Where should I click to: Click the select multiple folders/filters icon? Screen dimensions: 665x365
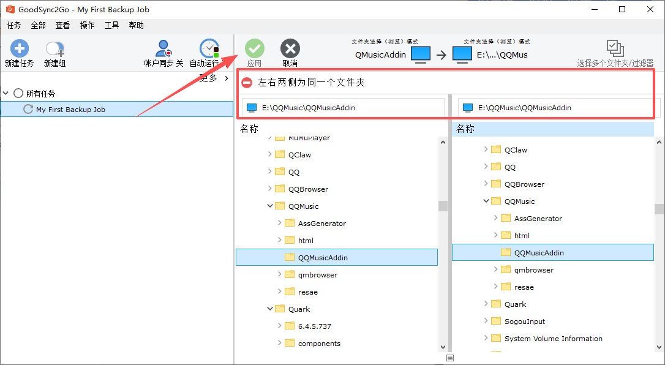pos(615,48)
